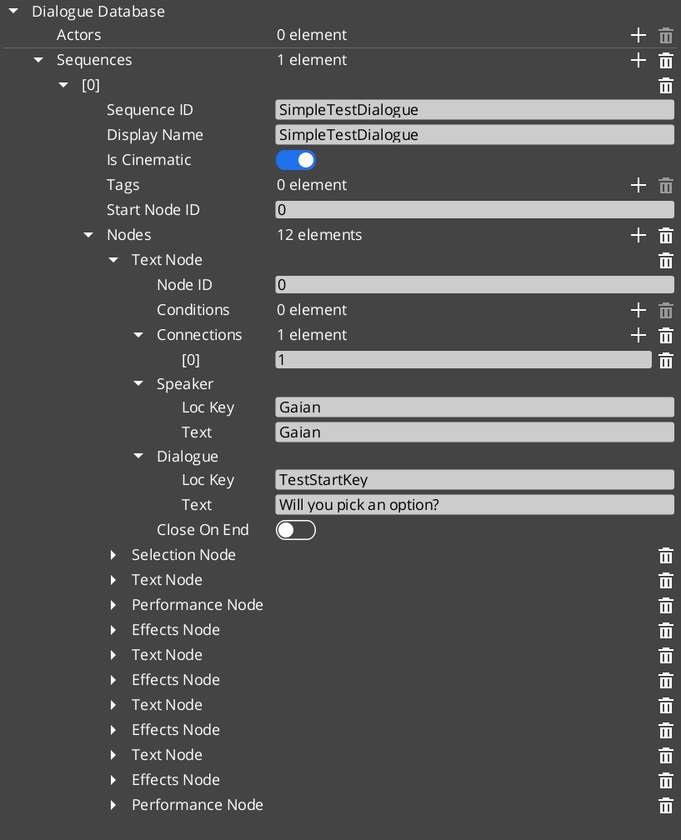This screenshot has width=681, height=840.
Task: Add a new element to the Actors list
Action: coord(638,35)
